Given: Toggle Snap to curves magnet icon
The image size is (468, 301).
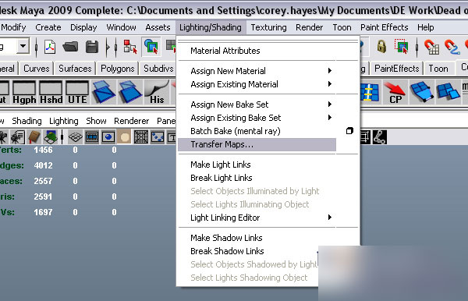Looking at the screenshot, I should (452, 47).
